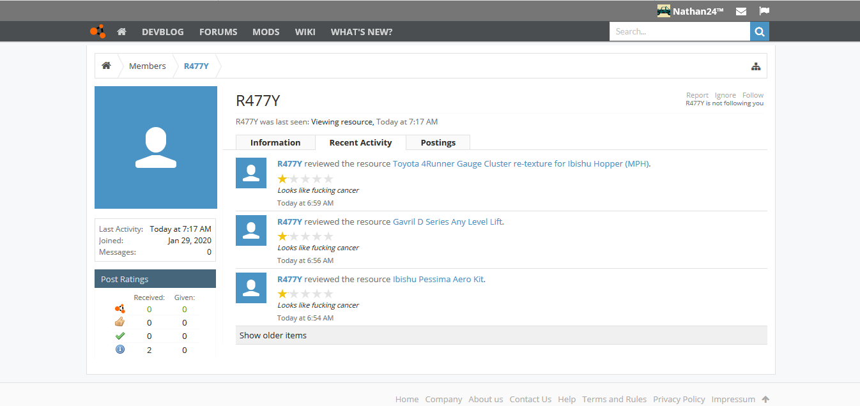This screenshot has width=860, height=406.
Task: Click the search magnifier button
Action: coord(760,31)
